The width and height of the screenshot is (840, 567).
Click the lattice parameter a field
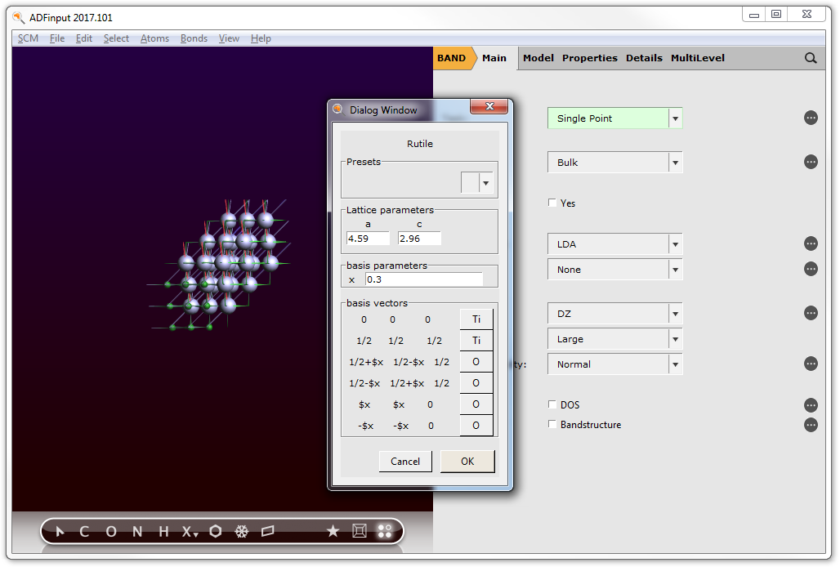[368, 239]
